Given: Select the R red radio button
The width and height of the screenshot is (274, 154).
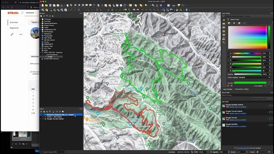Looking at the screenshot, I should point(229,64).
